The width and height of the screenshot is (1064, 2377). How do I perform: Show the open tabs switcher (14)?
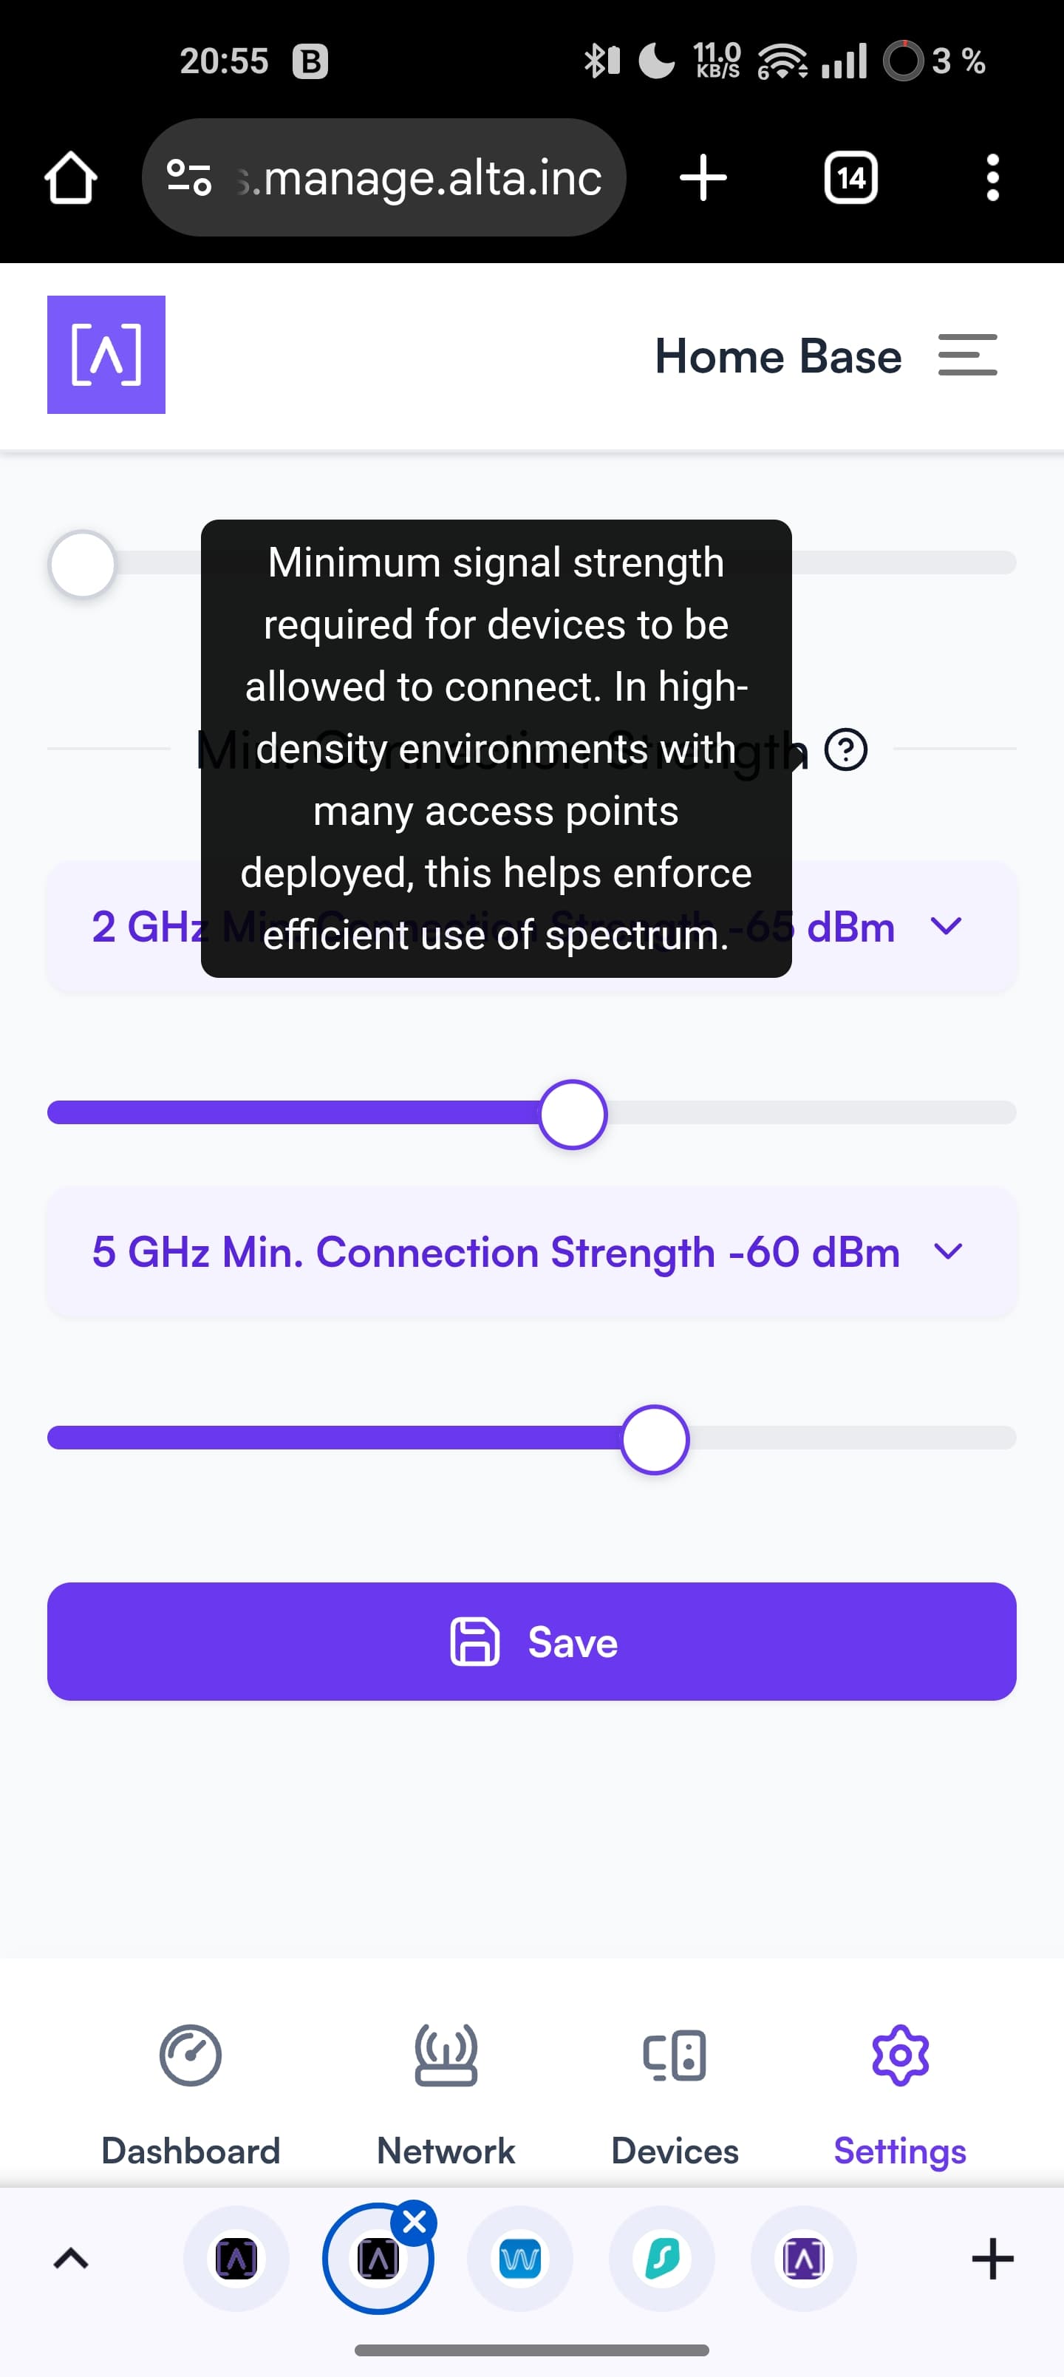pos(850,177)
